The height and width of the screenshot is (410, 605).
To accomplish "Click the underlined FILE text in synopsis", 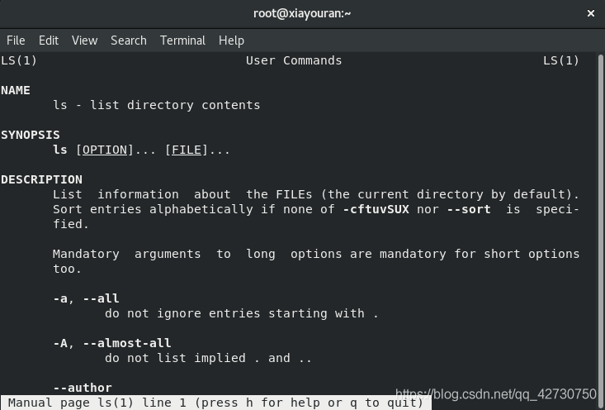I will (x=187, y=150).
